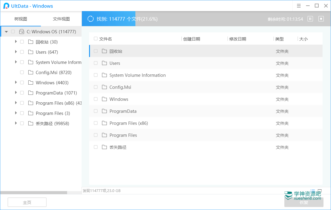This screenshot has width=331, height=210.
Task: Expand the 丢失路径 tree node
Action: [x=16, y=123]
